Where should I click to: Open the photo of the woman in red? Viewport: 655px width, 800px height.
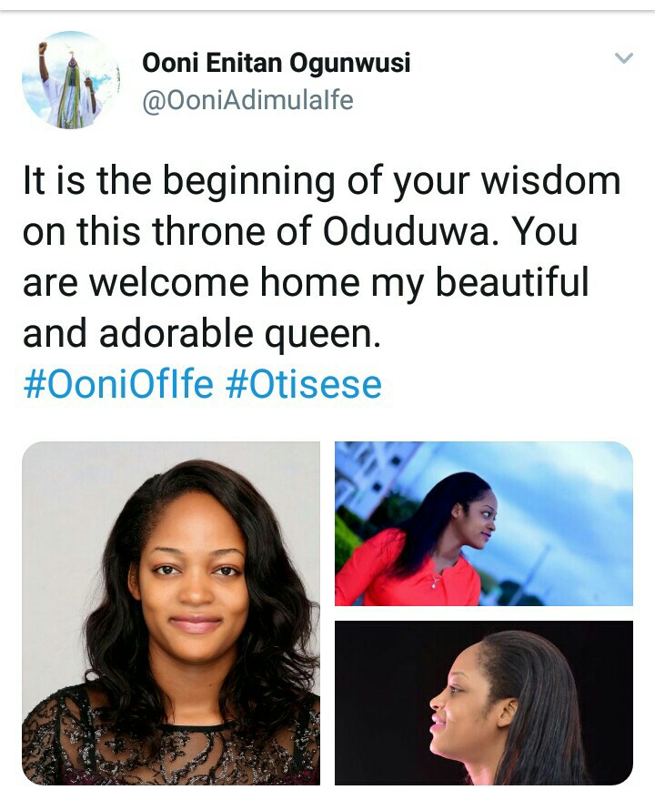point(483,523)
